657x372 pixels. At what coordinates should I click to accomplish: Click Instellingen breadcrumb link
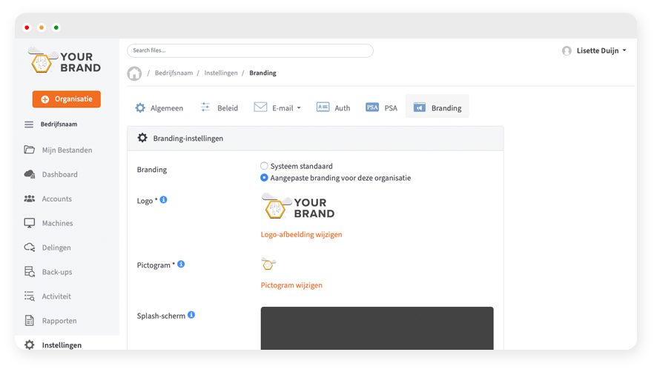[x=221, y=73]
